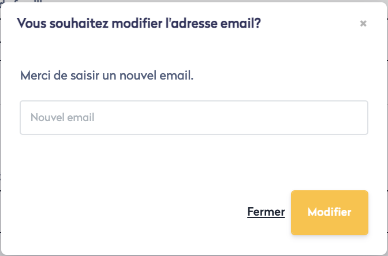Click the Fermer link
This screenshot has width=388, height=256.
pos(266,212)
